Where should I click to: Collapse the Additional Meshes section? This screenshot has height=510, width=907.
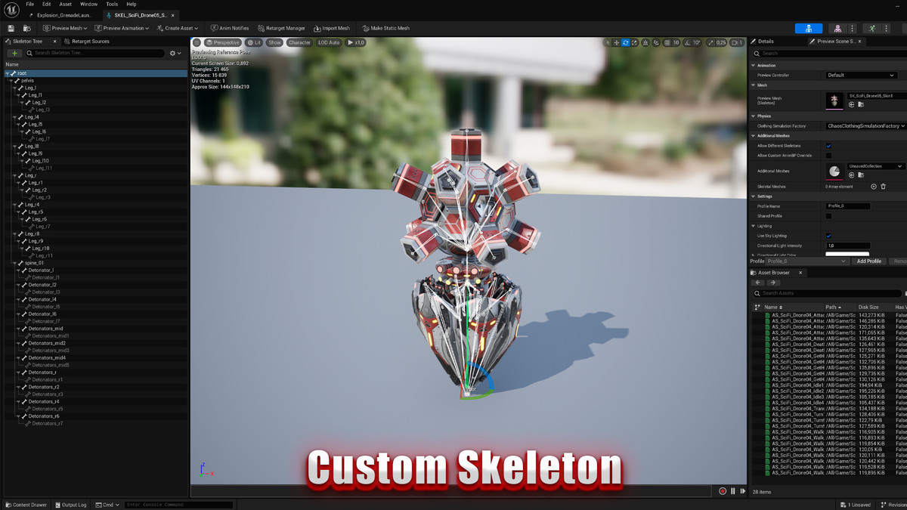(754, 136)
